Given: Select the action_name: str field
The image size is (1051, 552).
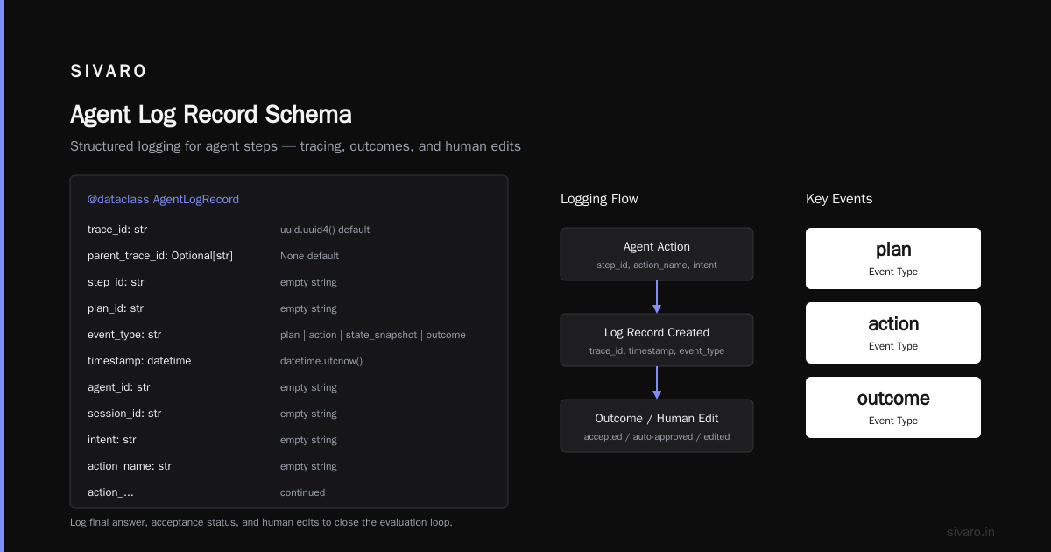Looking at the screenshot, I should click(x=130, y=466).
